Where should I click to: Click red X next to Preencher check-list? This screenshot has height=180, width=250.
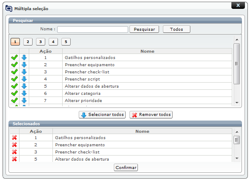coord(14,152)
